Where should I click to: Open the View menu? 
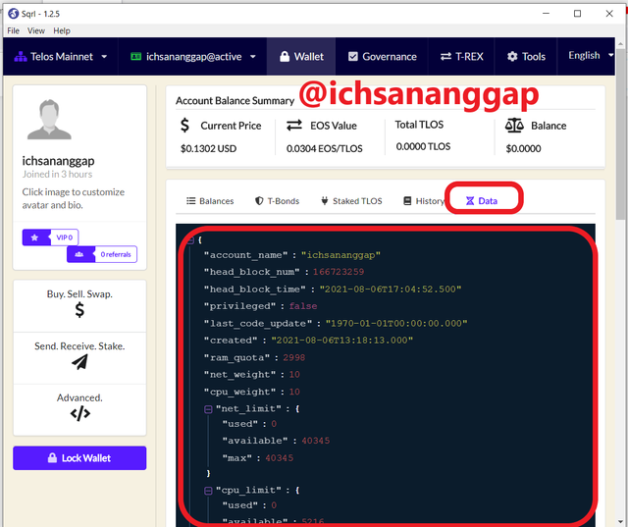[x=36, y=30]
